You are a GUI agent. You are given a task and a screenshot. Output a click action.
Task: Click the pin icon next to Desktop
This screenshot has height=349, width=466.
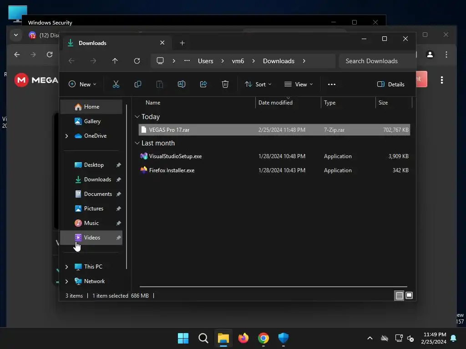point(119,165)
